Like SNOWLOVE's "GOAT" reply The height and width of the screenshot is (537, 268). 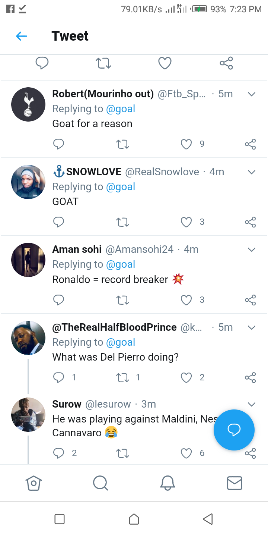point(186,222)
